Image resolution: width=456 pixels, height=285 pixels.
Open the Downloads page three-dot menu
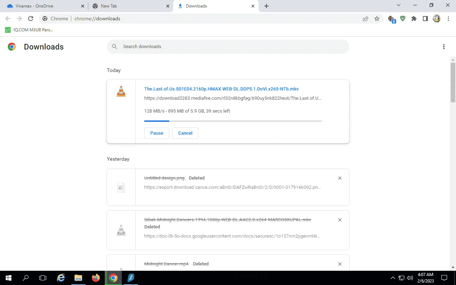(444, 47)
